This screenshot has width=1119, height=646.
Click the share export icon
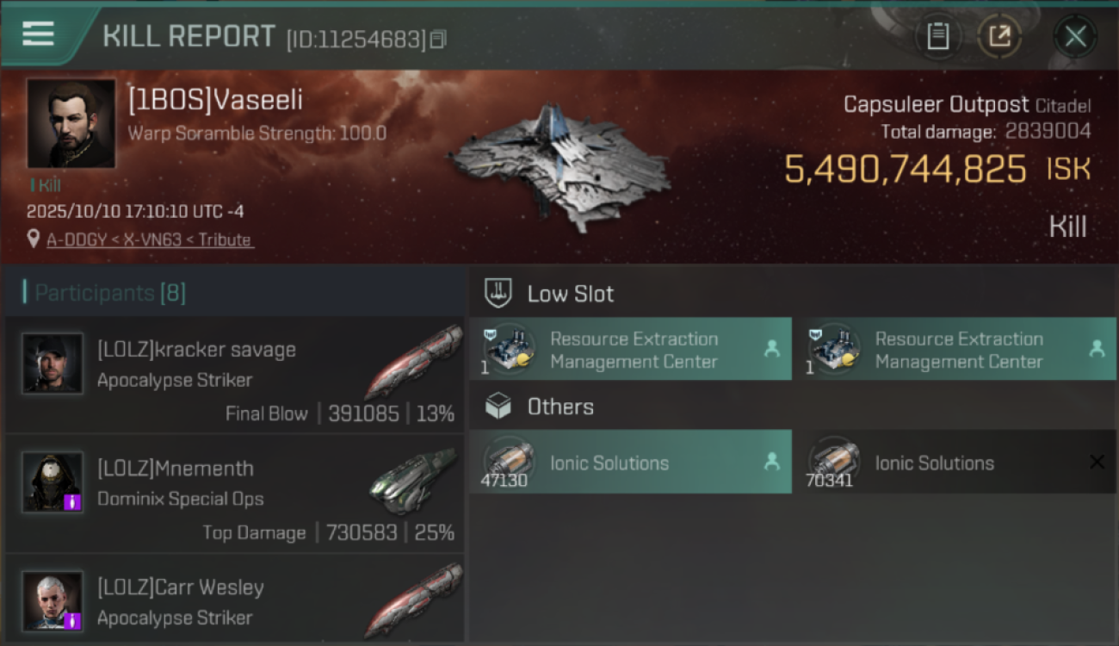[x=999, y=36]
